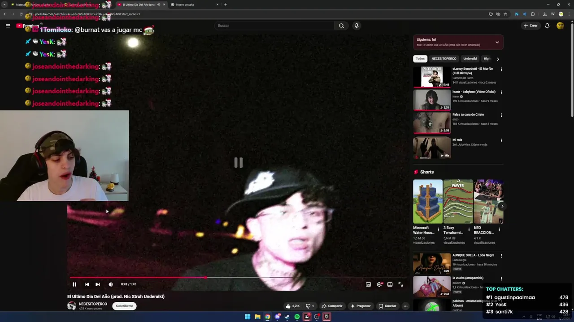This screenshot has height=322, width=574.
Task: Pause the video playback
Action: point(74,284)
